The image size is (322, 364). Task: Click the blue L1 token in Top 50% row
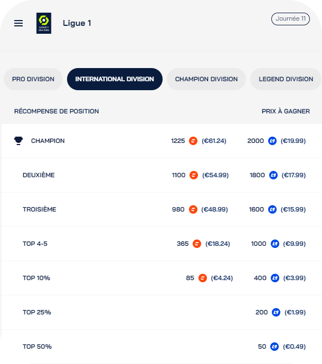(274, 347)
